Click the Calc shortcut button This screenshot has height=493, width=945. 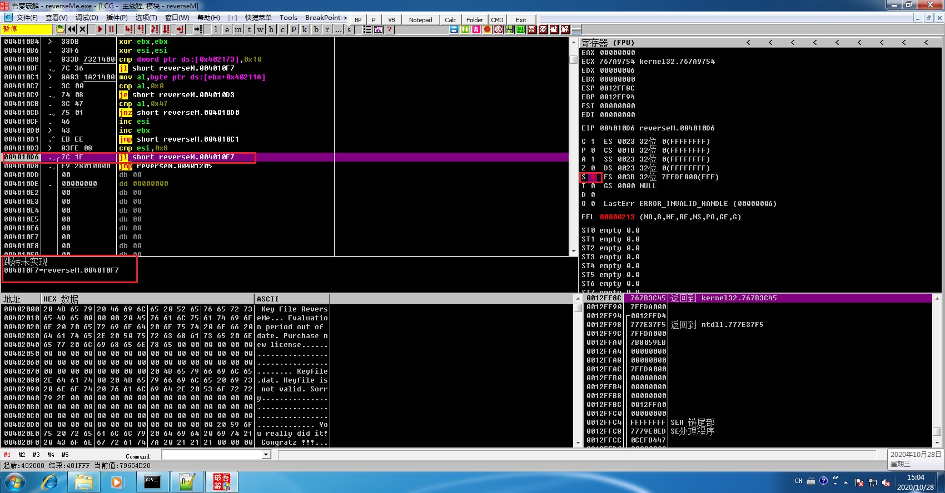(450, 20)
